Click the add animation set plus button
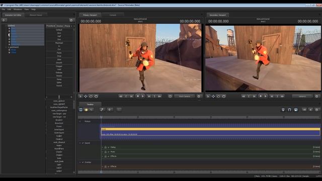This screenshot has height=181, width=322. pos(5,20)
